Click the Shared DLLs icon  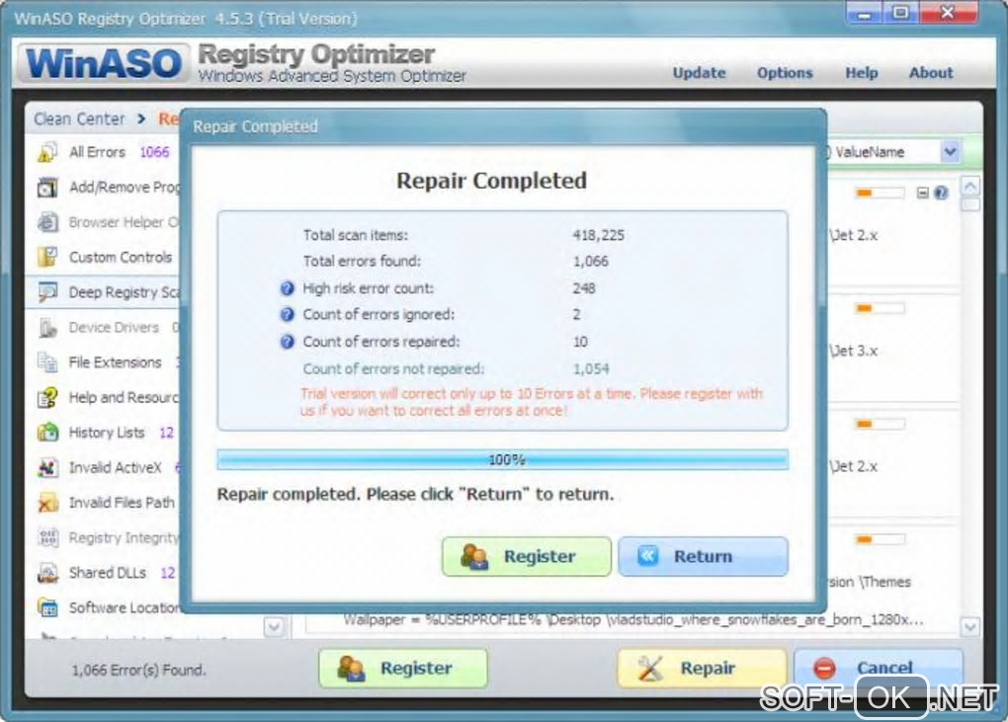pyautogui.click(x=47, y=572)
